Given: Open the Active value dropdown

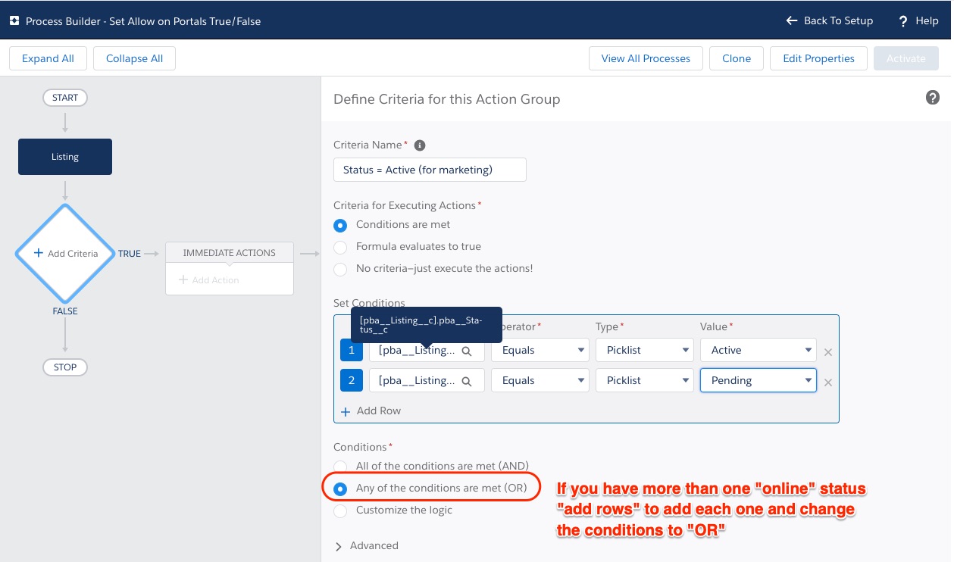Looking at the screenshot, I should (759, 350).
